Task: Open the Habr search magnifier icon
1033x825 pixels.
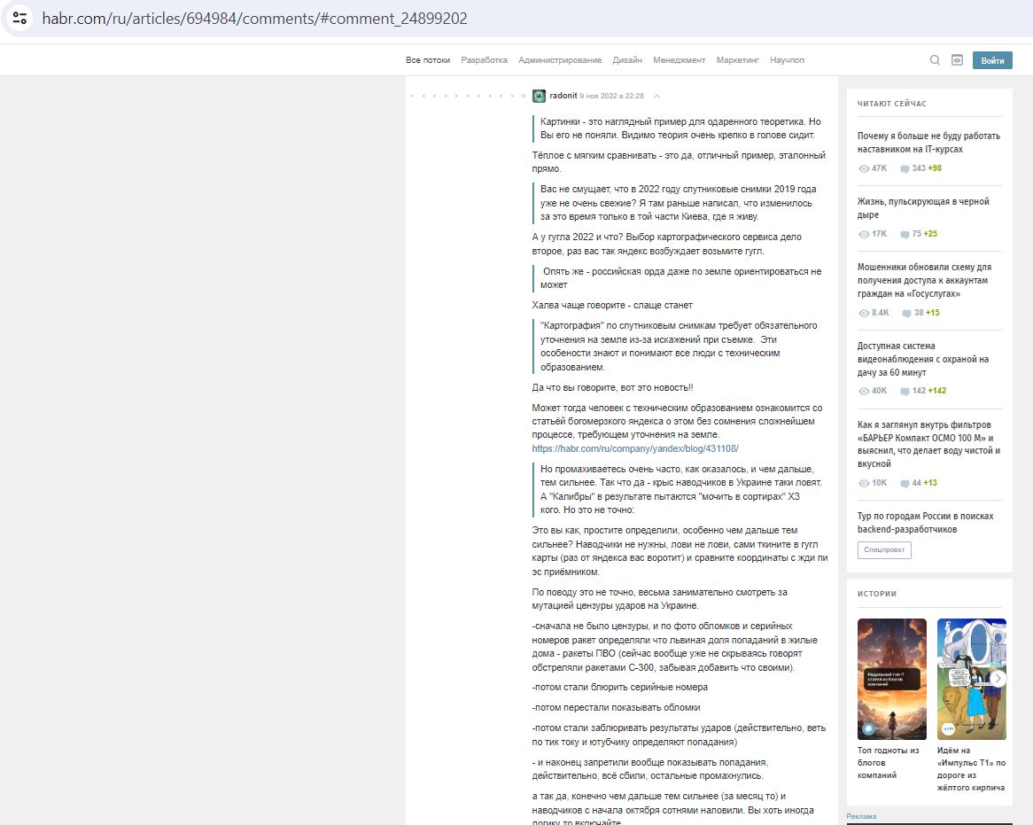Action: [935, 60]
